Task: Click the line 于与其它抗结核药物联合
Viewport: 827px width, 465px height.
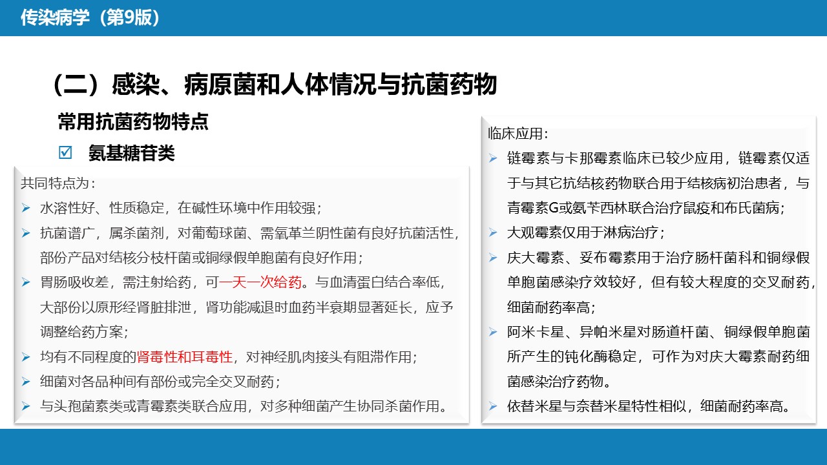Action: 658,183
